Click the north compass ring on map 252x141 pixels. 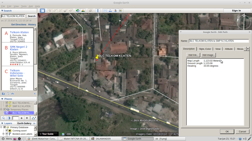pos(244,22)
